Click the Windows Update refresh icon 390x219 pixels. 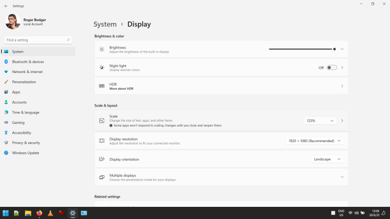6,153
